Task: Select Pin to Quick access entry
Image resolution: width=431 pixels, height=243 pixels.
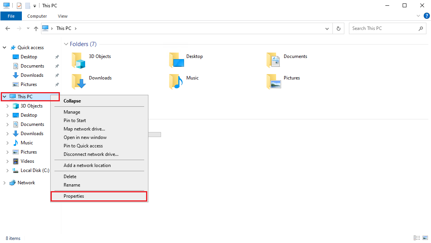Action: [x=99, y=146]
